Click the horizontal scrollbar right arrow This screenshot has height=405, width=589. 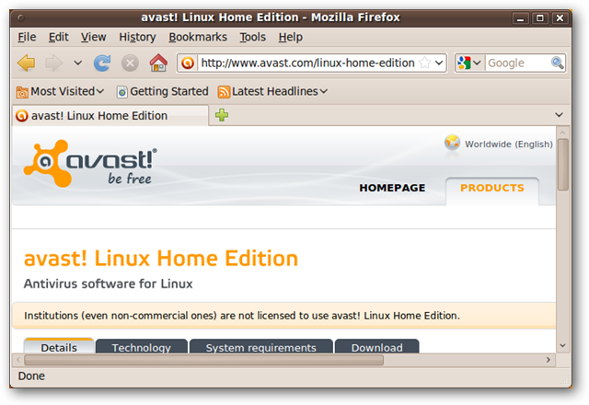point(549,360)
